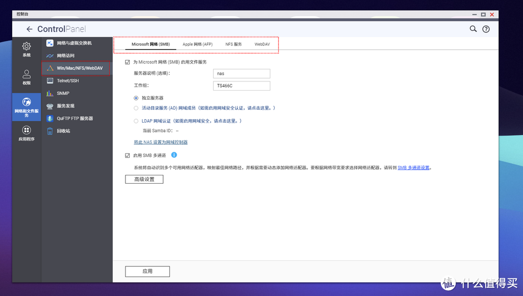This screenshot has height=296, width=523.
Task: Click the 网络访问 icon
Action: click(x=50, y=56)
